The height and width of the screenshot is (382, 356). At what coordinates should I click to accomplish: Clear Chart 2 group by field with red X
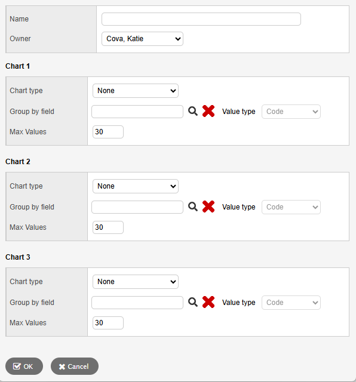point(208,207)
